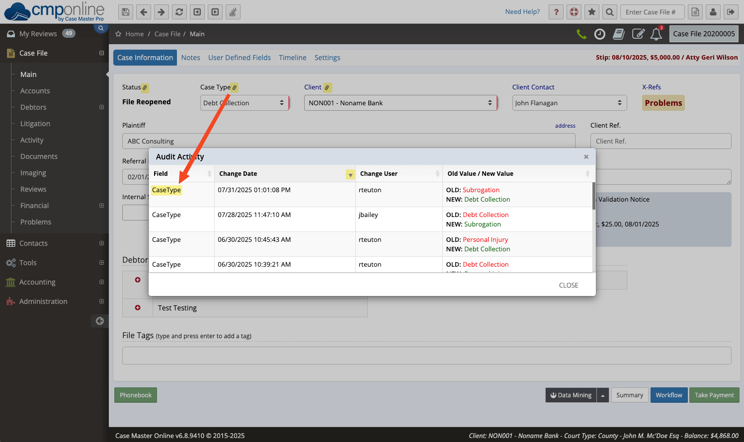The image size is (744, 442).
Task: Click the search magnifier icon
Action: [x=610, y=11]
